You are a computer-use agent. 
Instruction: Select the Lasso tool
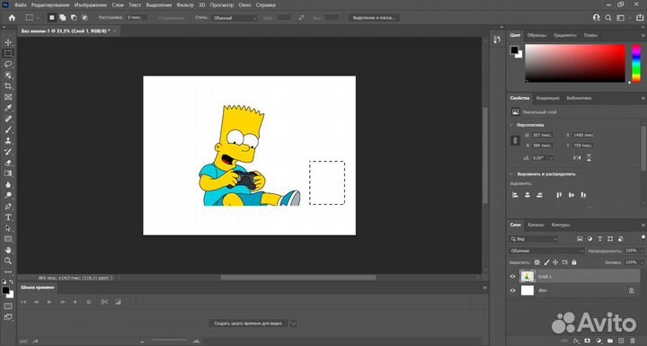[x=8, y=65]
